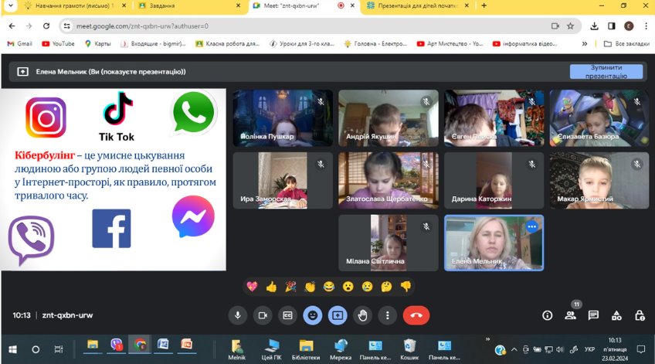Select Мілана Світлична video tile
Screen dimensions: 655x364
coord(388,243)
